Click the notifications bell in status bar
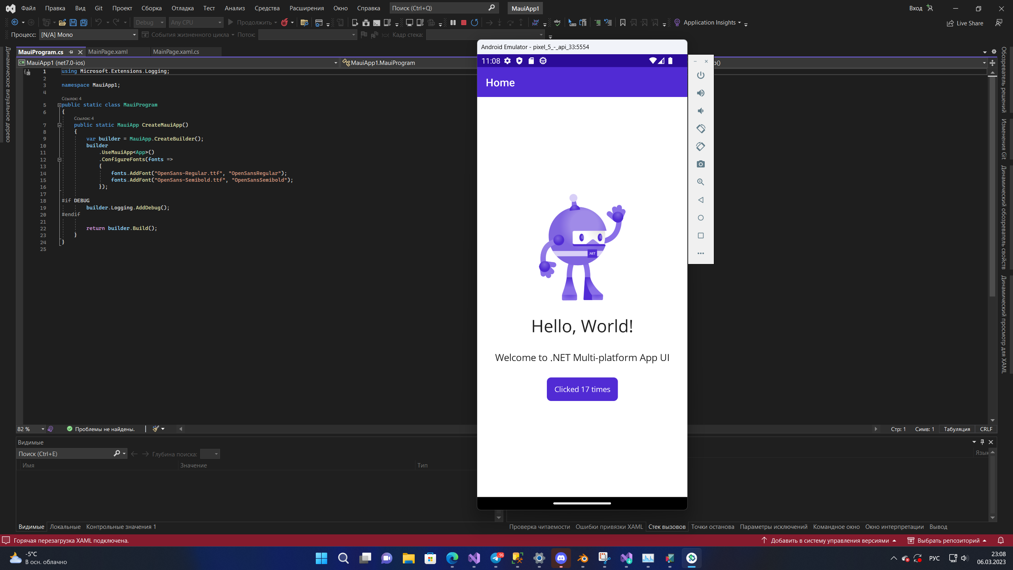1013x570 pixels. (1001, 540)
